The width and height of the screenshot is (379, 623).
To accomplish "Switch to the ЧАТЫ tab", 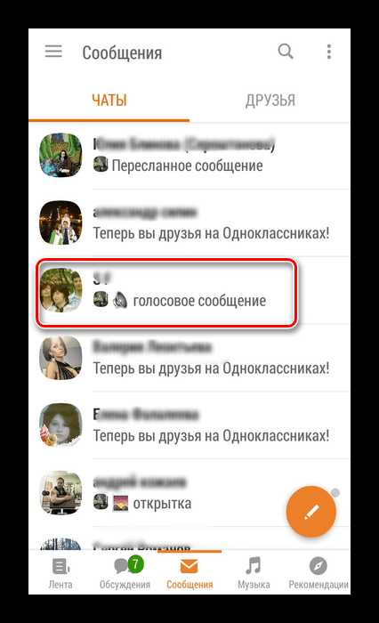I will tap(109, 101).
